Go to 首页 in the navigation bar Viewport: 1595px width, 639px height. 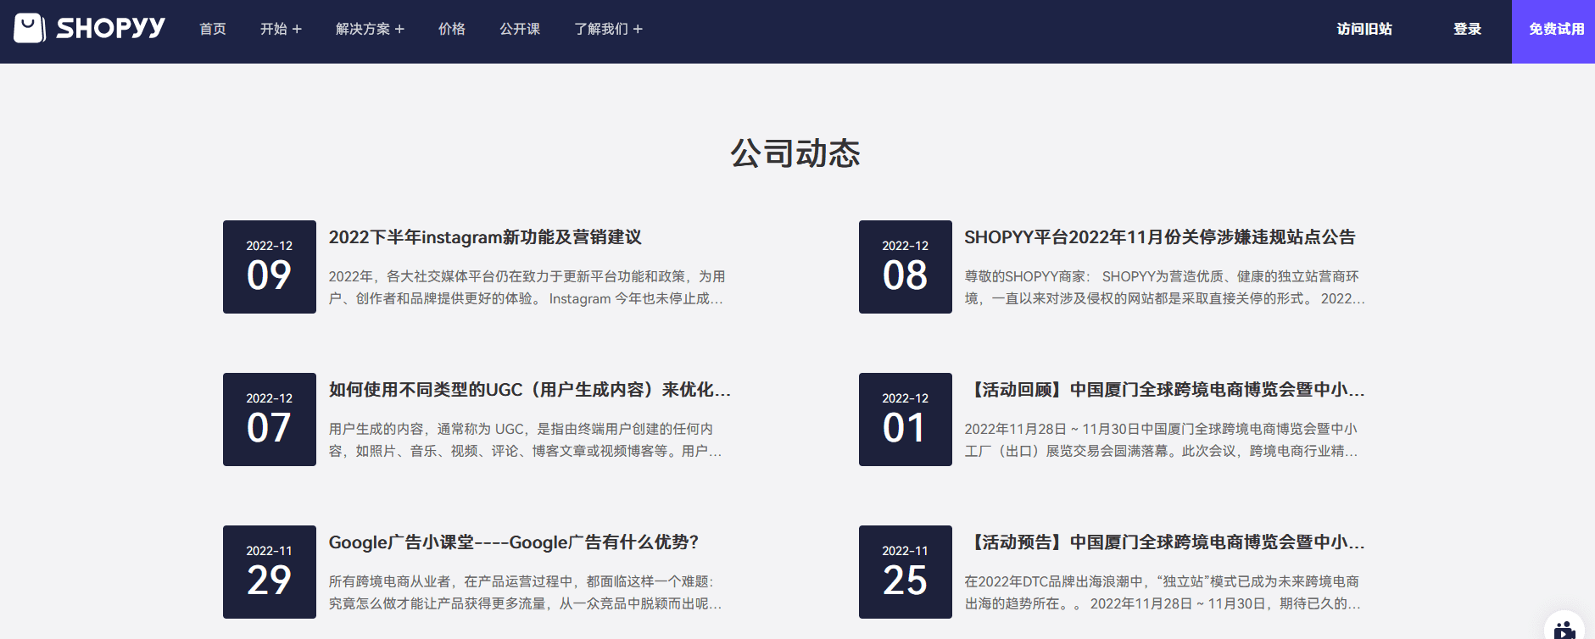click(x=213, y=29)
